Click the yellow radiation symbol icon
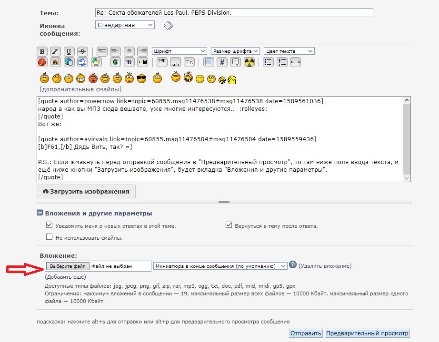The height and width of the screenshot is (342, 439). point(249,62)
